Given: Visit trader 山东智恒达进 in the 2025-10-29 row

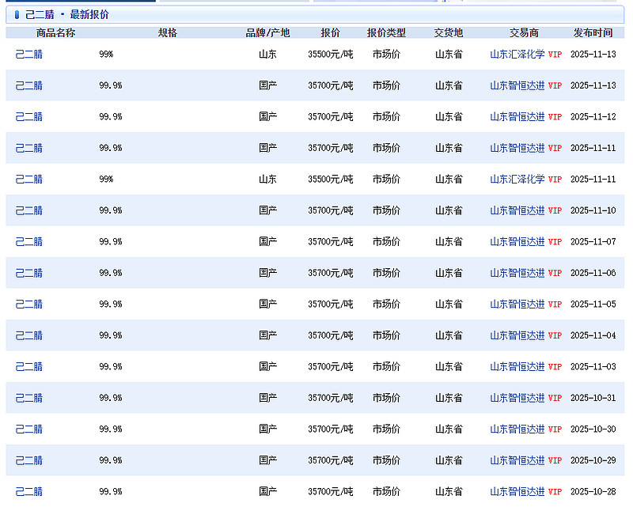Looking at the screenshot, I should [x=517, y=460].
